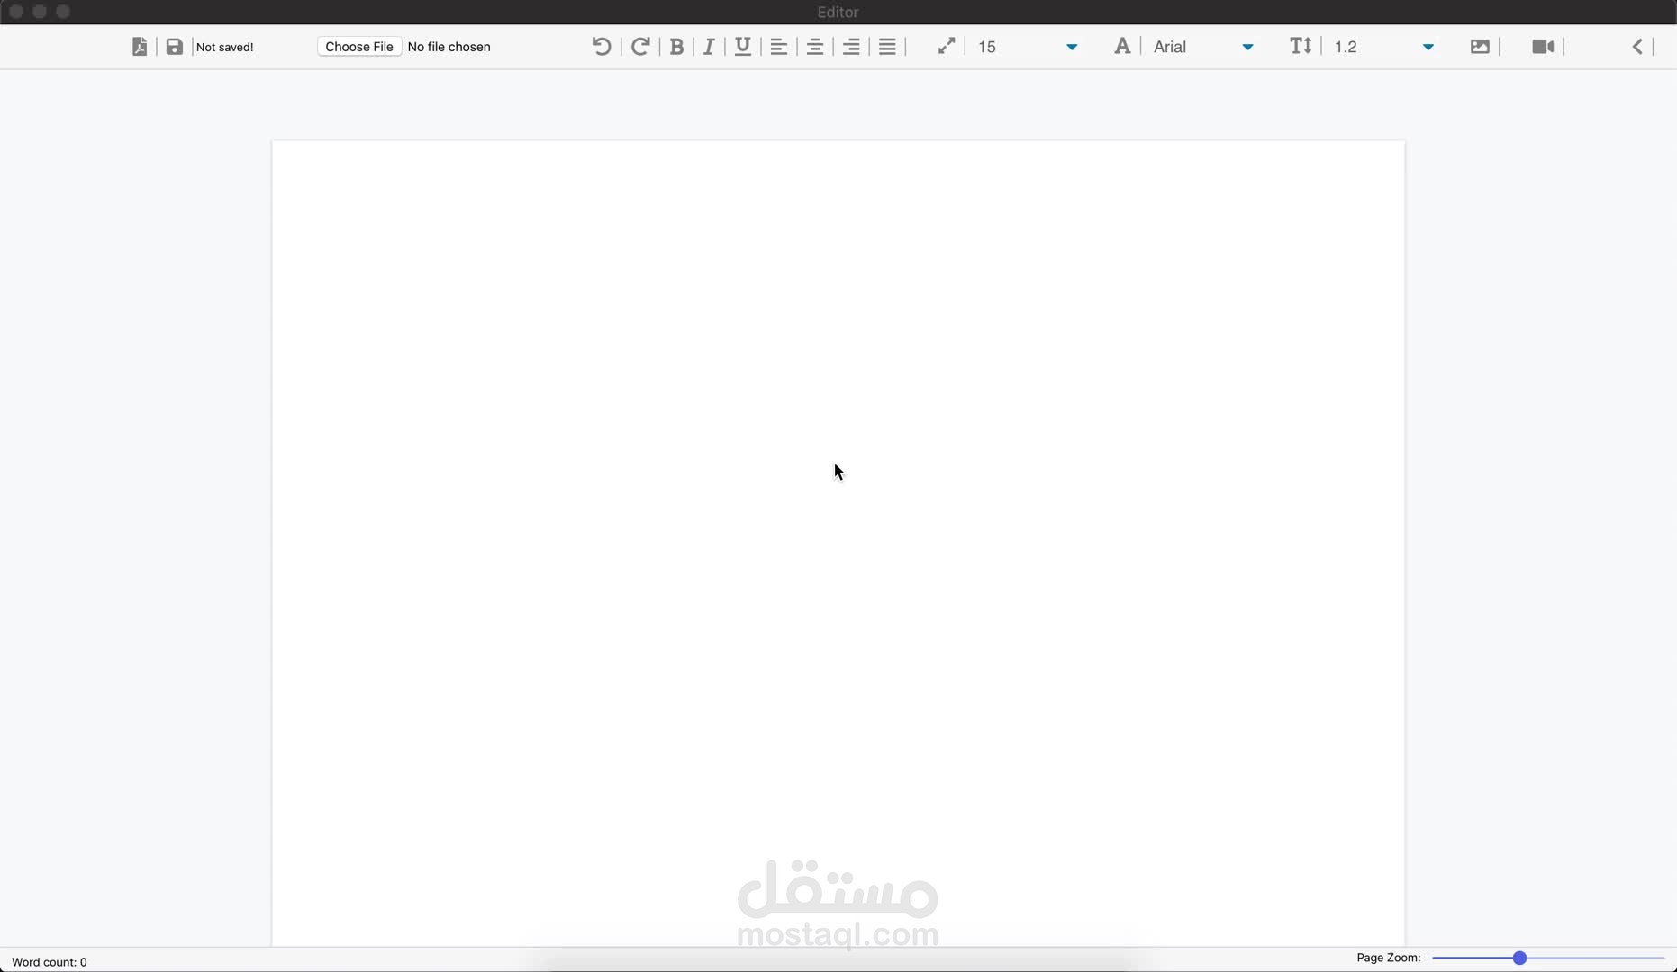
Task: Export the document as PDF
Action: (140, 46)
